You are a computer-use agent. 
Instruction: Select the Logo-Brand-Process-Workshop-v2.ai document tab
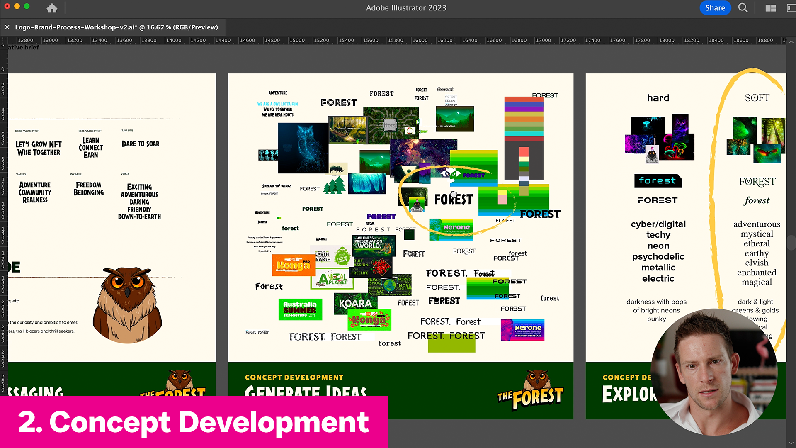(x=116, y=27)
